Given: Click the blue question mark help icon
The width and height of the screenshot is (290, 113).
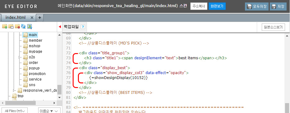Looking at the screenshot, I should pos(83,27).
